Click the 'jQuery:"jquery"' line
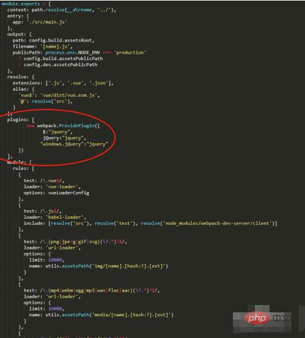Screen dimensions: 305x338 pyautogui.click(x=64, y=138)
